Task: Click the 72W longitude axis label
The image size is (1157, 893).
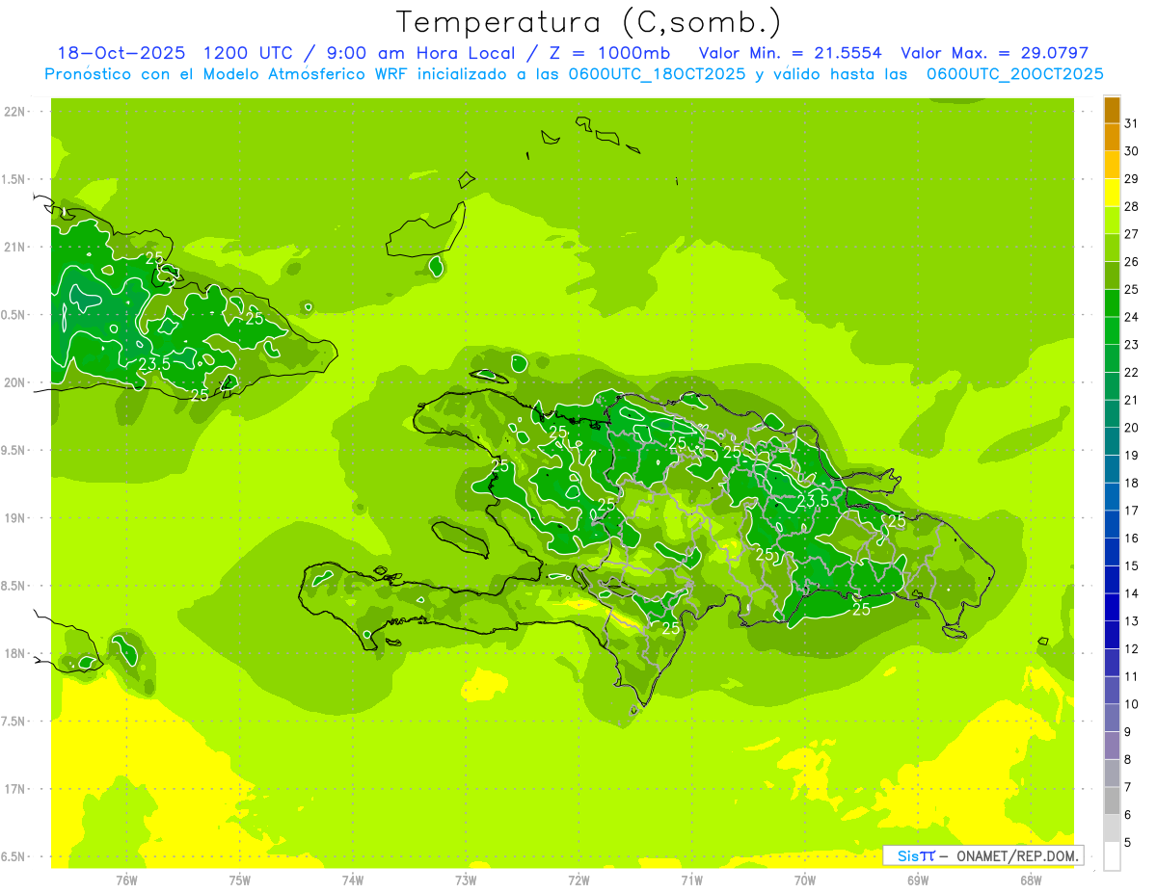Action: pos(578,880)
